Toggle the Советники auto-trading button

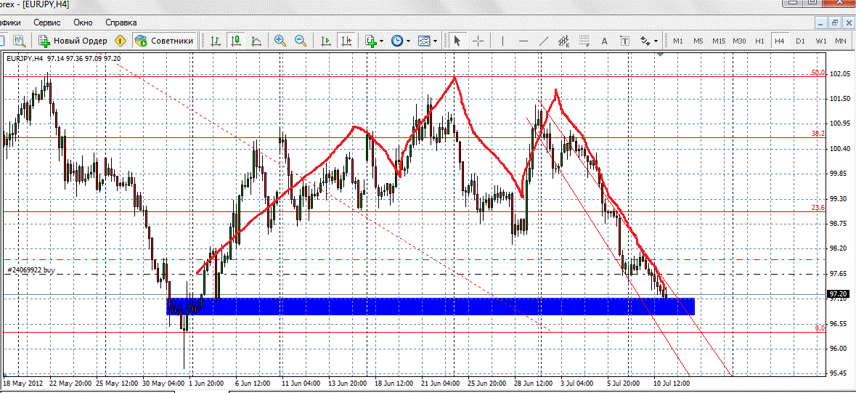pyautogui.click(x=164, y=41)
